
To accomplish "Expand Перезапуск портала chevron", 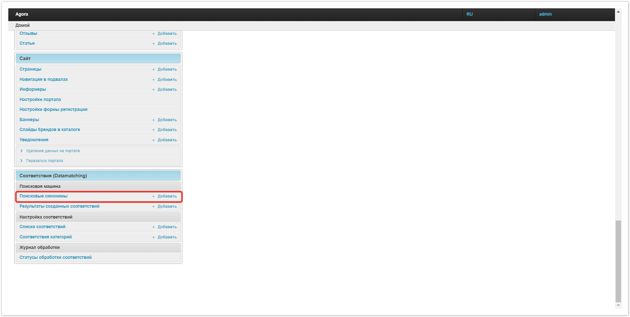I will [x=21, y=161].
